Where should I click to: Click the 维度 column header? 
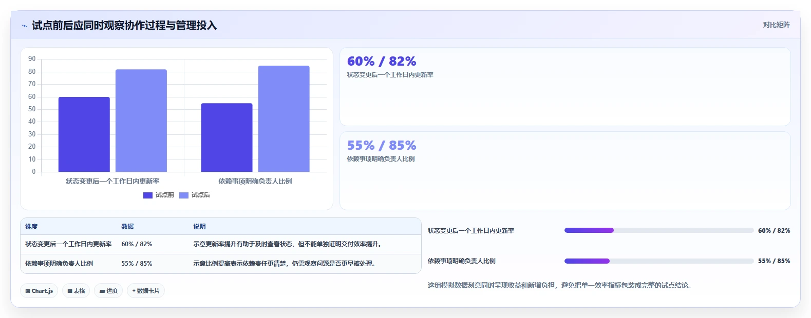point(31,226)
